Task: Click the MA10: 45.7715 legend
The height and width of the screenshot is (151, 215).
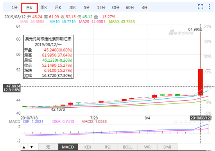Action: point(63,21)
